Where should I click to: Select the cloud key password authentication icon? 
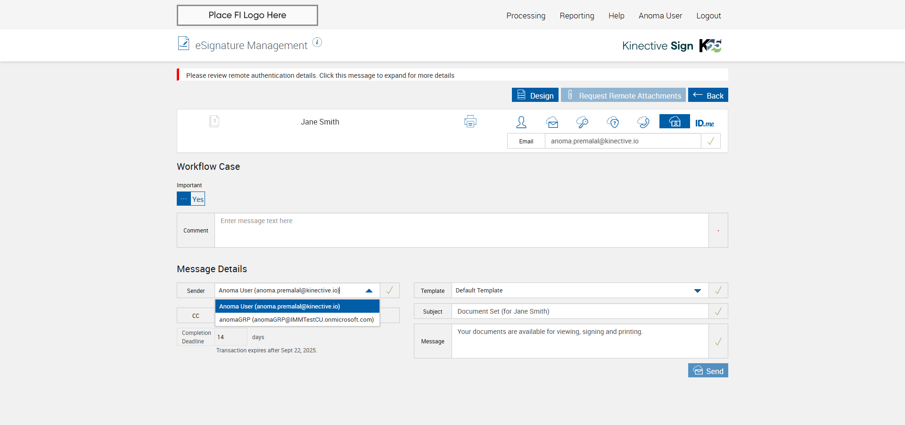(x=582, y=123)
